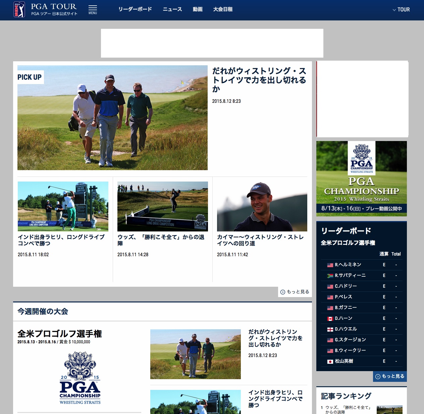Open the 動画 navigation item

click(198, 9)
